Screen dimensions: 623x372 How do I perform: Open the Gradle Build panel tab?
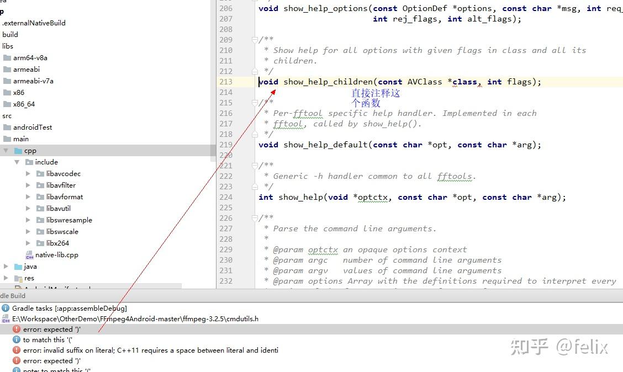click(x=13, y=296)
